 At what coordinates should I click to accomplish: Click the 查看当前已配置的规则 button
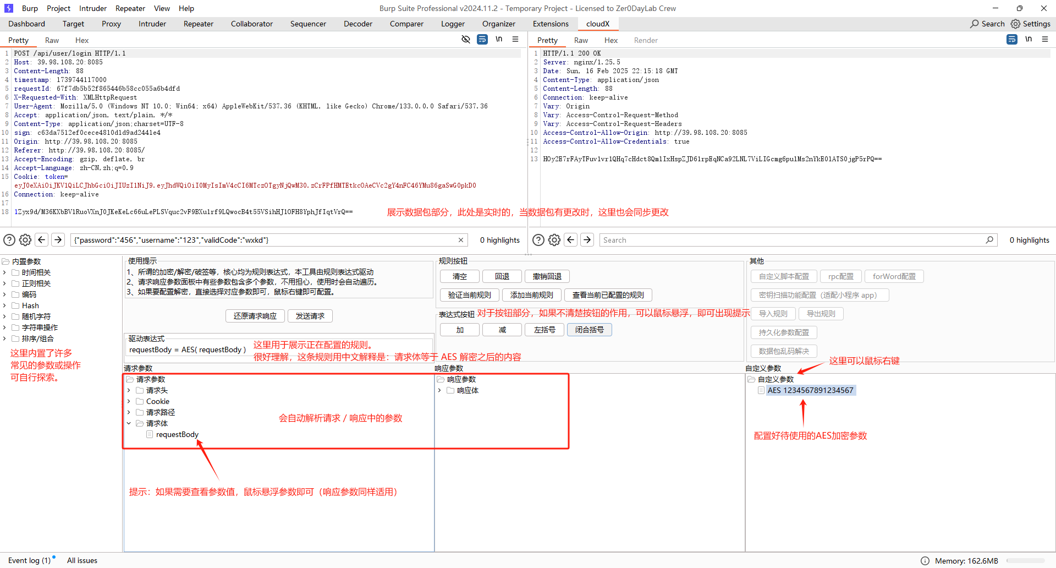[x=608, y=295]
